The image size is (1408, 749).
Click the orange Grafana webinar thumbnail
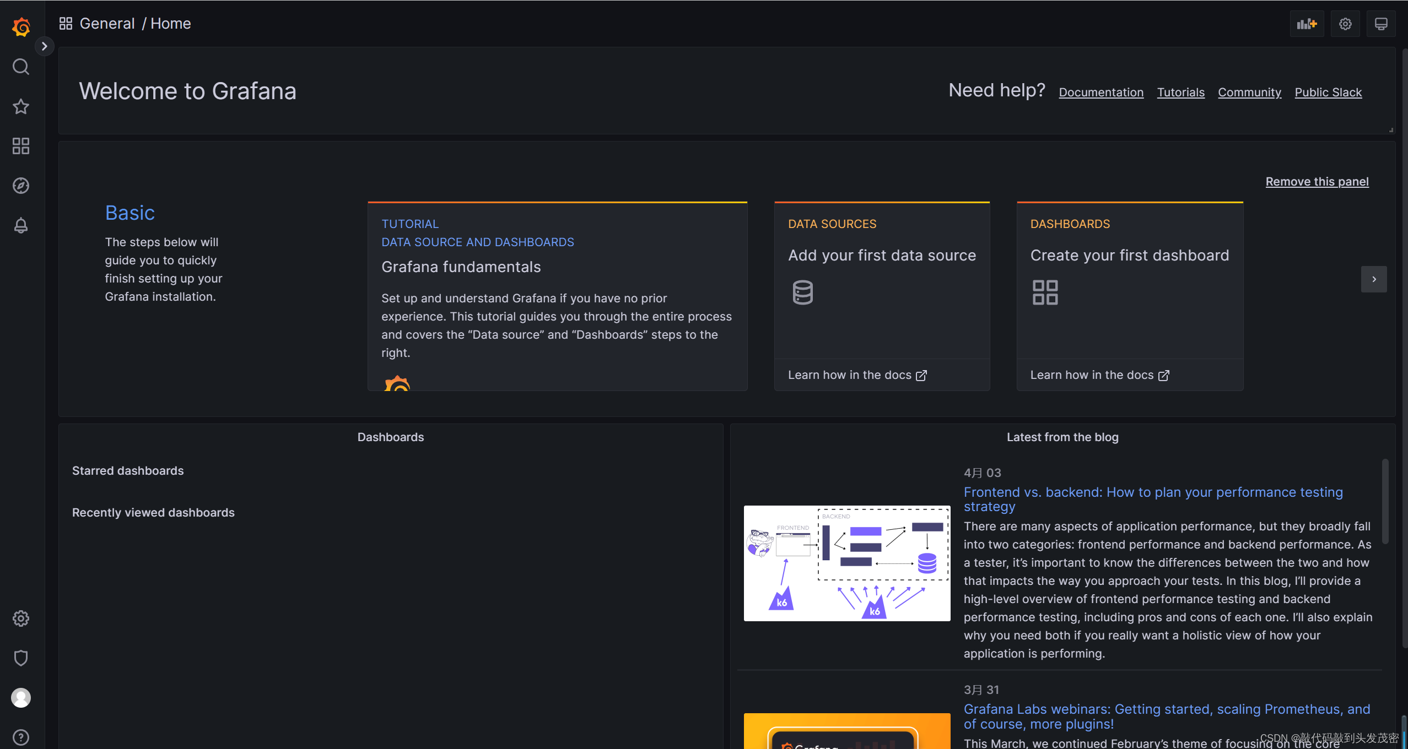pyautogui.click(x=847, y=731)
